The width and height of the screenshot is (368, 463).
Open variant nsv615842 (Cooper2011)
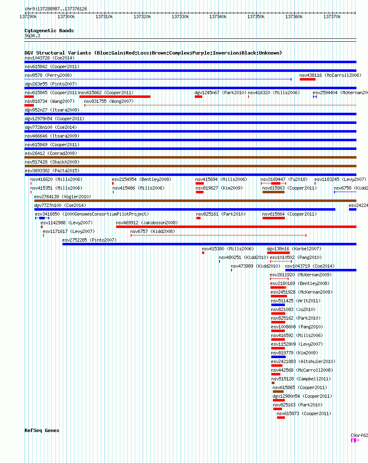(x=52, y=66)
